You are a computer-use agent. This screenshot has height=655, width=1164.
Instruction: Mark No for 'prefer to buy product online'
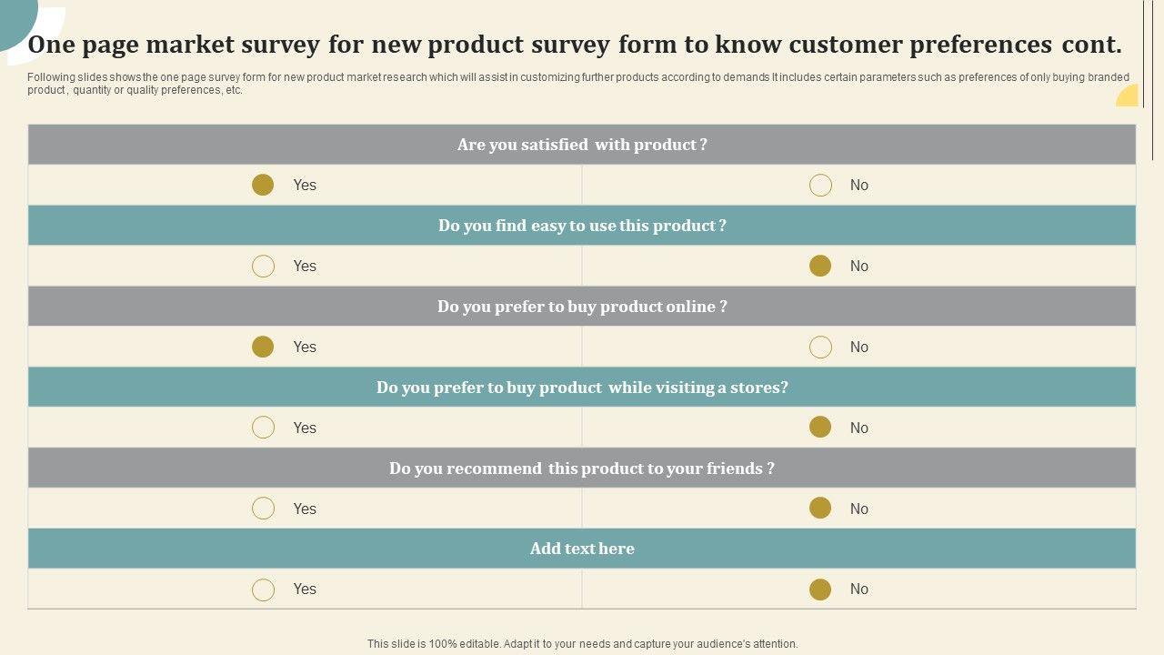820,347
